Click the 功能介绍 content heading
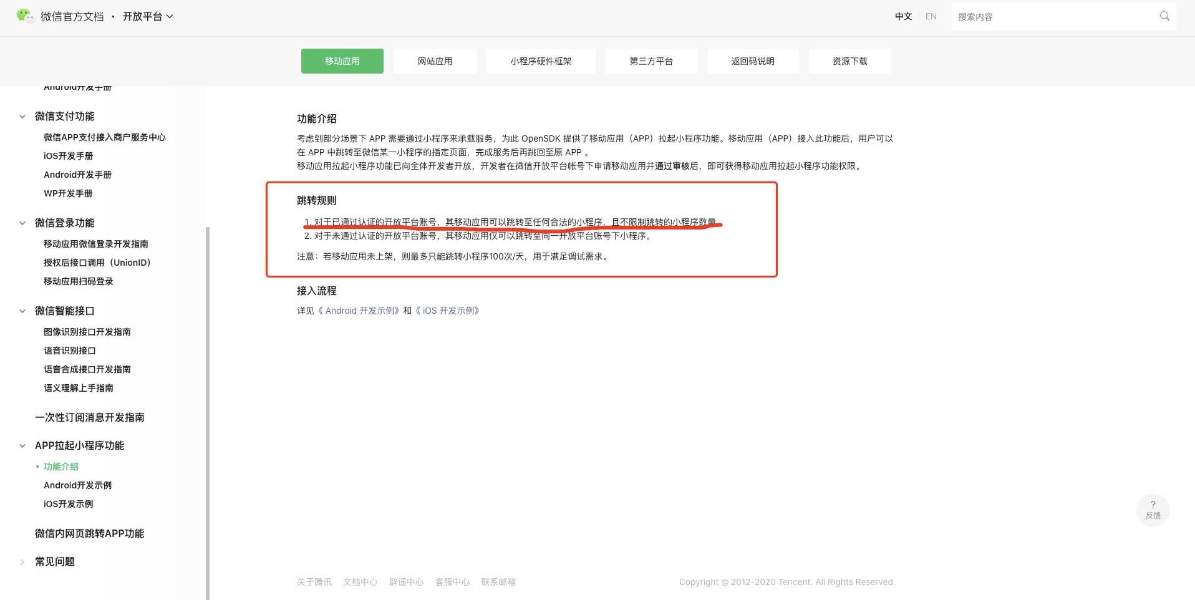 pos(317,119)
